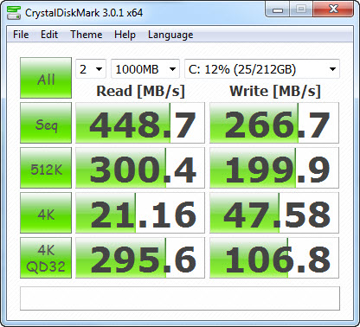Start the Seq sequential test
The height and width of the screenshot is (327, 360).
coord(46,123)
